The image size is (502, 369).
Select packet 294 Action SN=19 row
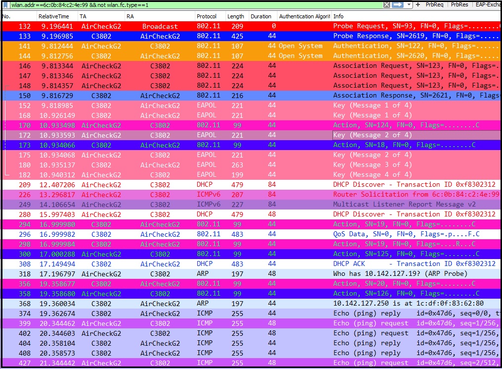pyautogui.click(x=251, y=224)
